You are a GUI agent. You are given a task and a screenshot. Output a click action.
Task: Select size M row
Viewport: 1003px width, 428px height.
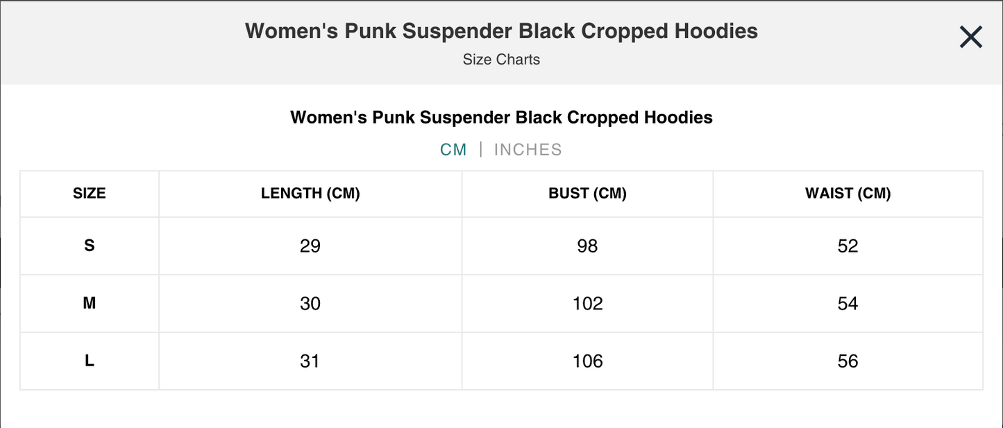(x=89, y=303)
